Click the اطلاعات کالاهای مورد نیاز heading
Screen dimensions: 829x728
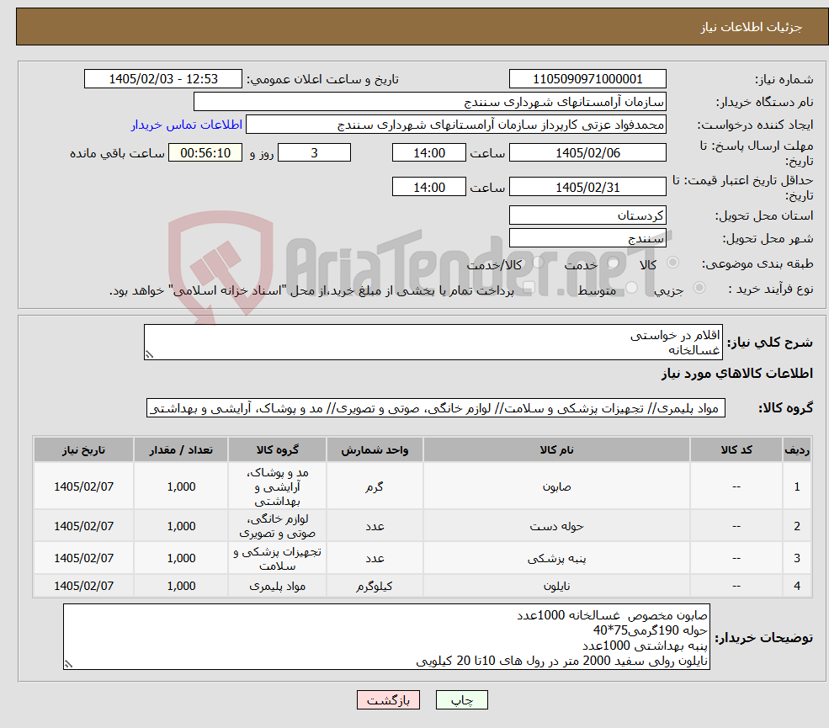click(737, 373)
